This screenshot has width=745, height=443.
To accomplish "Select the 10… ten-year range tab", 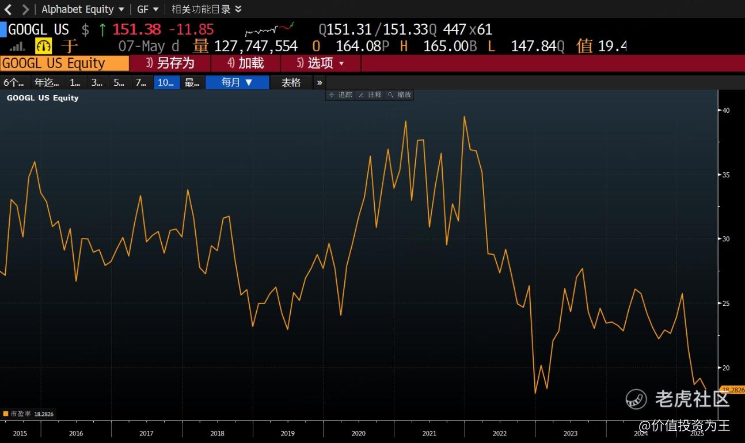I will point(166,82).
